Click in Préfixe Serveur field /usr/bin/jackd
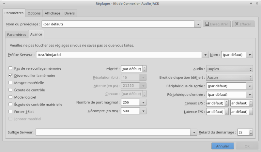The width and height of the screenshot is (261, 152). point(119,55)
